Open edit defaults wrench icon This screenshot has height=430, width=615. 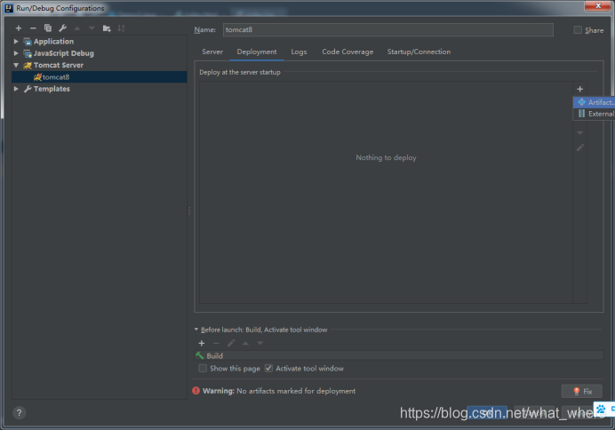coord(62,28)
